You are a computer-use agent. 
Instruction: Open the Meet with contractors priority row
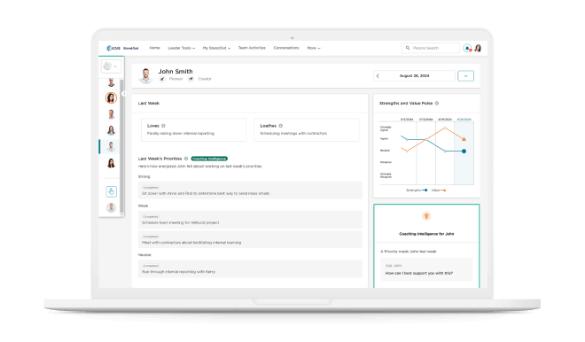(250, 239)
